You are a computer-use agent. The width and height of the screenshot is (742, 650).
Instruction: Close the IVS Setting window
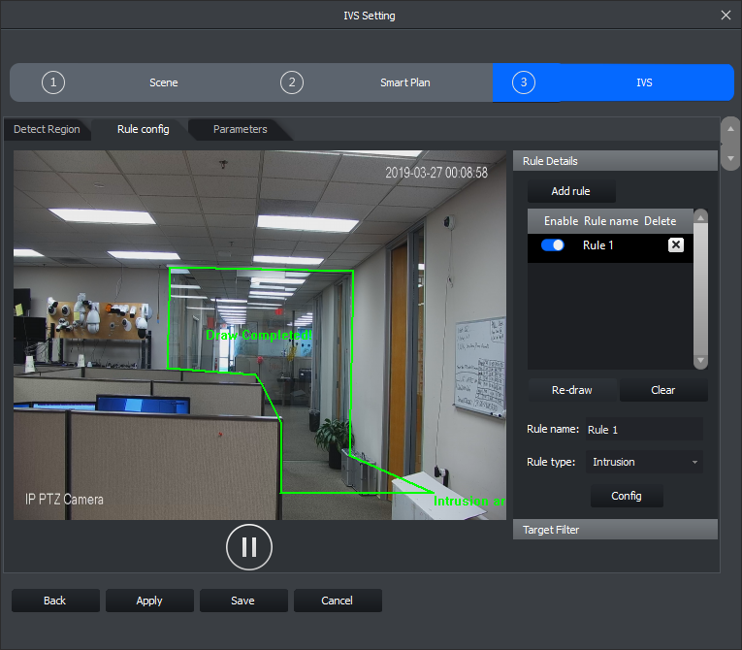coord(726,16)
